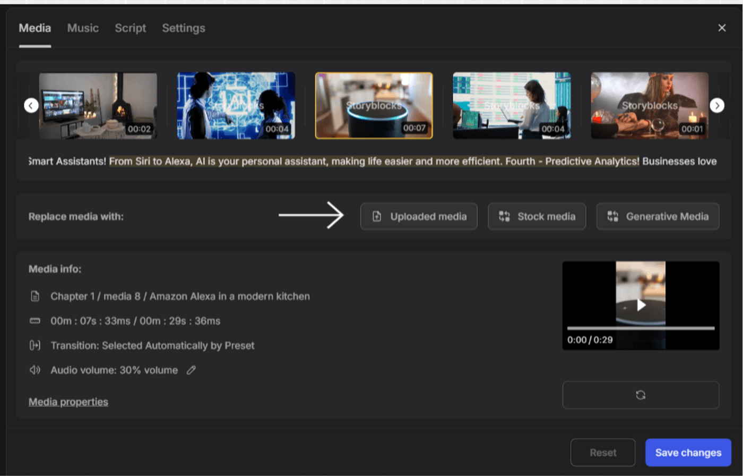The height and width of the screenshot is (476, 743).
Task: Edit audio volume using the pencil icon
Action: click(x=191, y=370)
